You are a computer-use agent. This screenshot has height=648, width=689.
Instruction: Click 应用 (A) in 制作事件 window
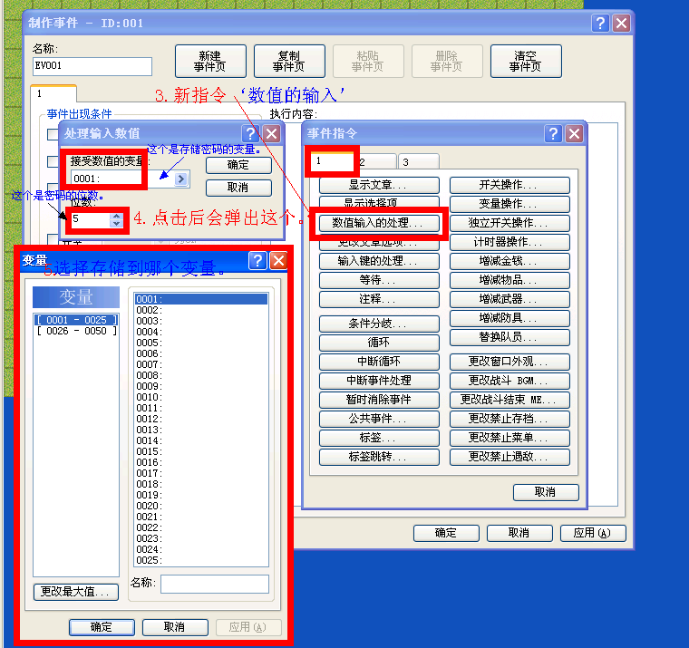coord(593,533)
